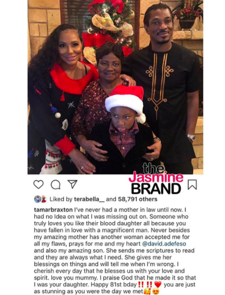
Task: Click first liker's profile avatar
Action: 37,199
